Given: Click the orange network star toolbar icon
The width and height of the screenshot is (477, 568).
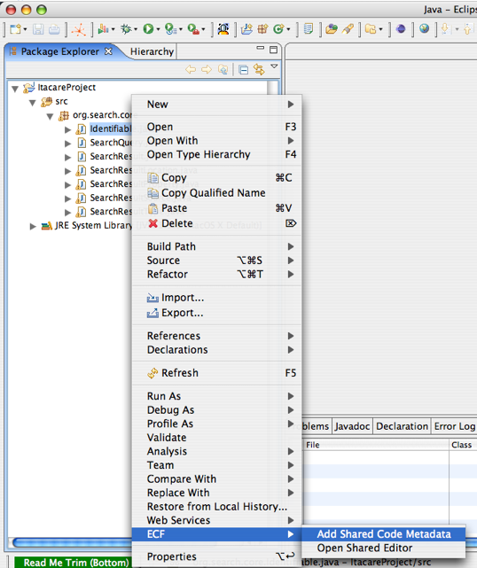Looking at the screenshot, I should pyautogui.click(x=79, y=30).
